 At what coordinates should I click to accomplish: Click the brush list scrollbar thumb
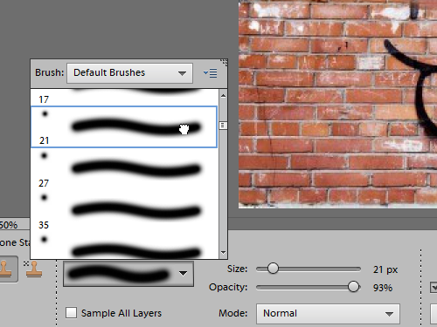(x=223, y=126)
